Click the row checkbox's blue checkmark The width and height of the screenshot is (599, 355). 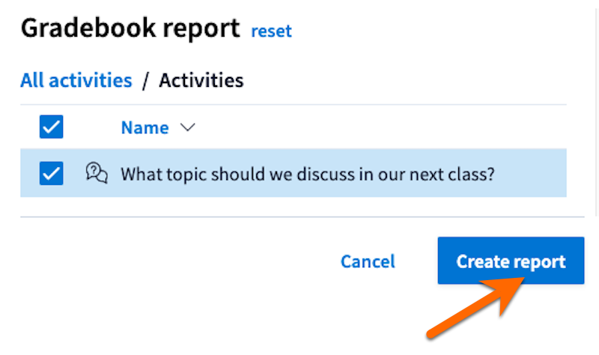click(52, 174)
